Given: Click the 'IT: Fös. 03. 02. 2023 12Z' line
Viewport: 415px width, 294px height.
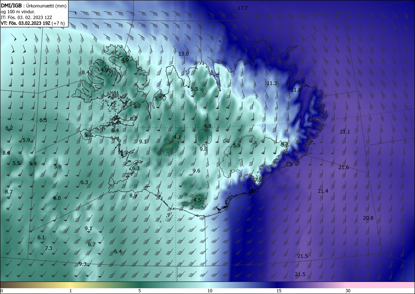Looking at the screenshot, I should point(26,17).
